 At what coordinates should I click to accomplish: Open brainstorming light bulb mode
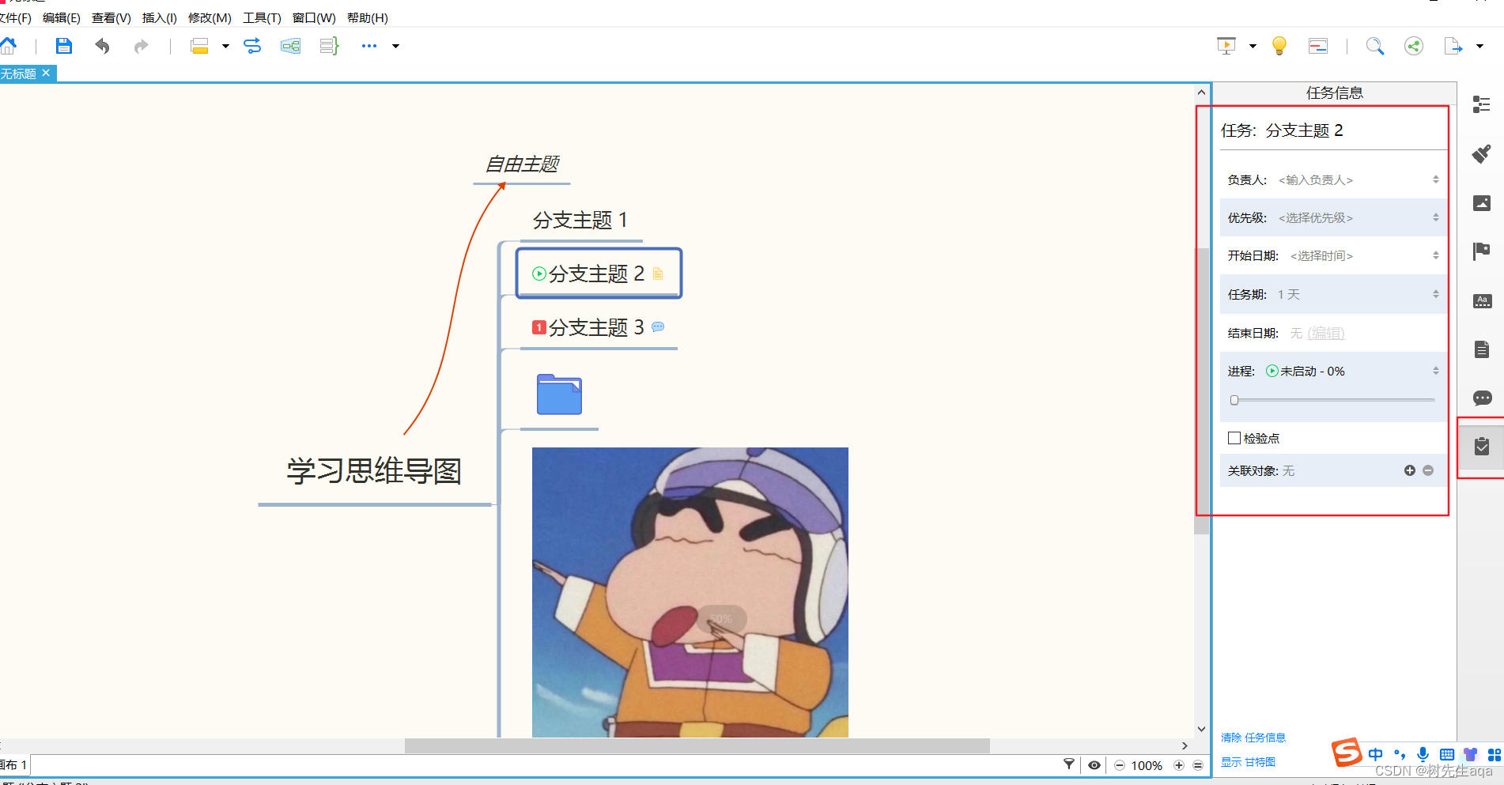(1279, 46)
